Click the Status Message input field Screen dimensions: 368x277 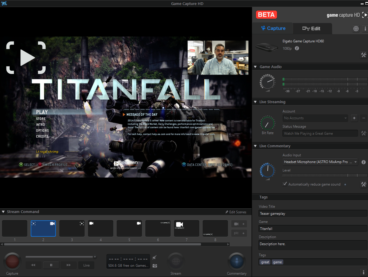coord(320,133)
